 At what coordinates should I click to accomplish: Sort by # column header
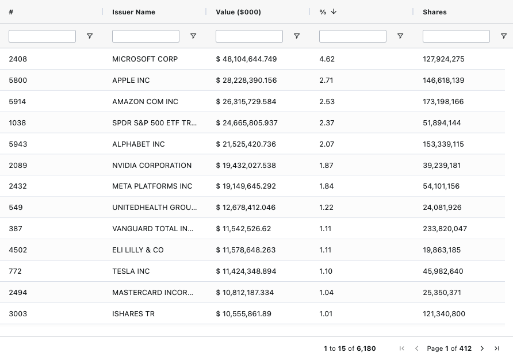pyautogui.click(x=11, y=12)
